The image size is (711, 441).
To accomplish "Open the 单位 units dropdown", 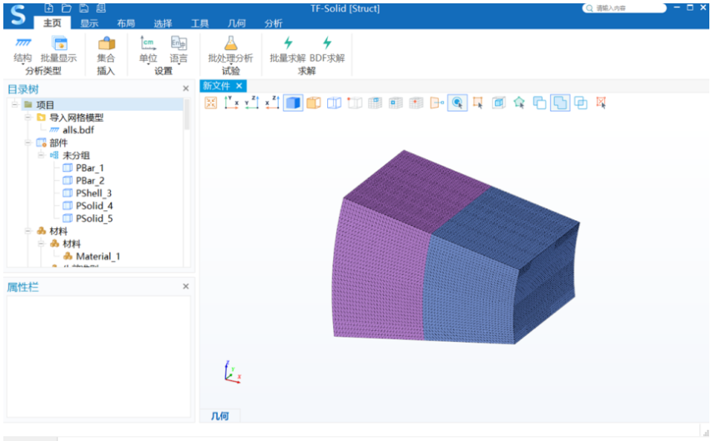I will (x=148, y=50).
